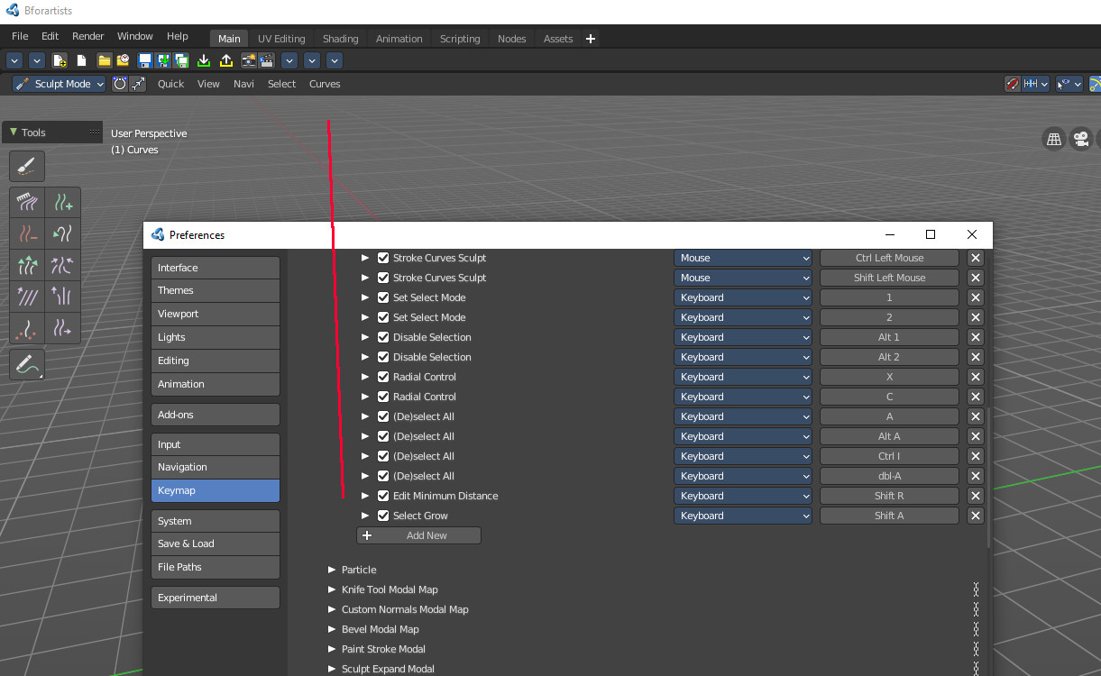Click the blank New document icon

click(81, 60)
